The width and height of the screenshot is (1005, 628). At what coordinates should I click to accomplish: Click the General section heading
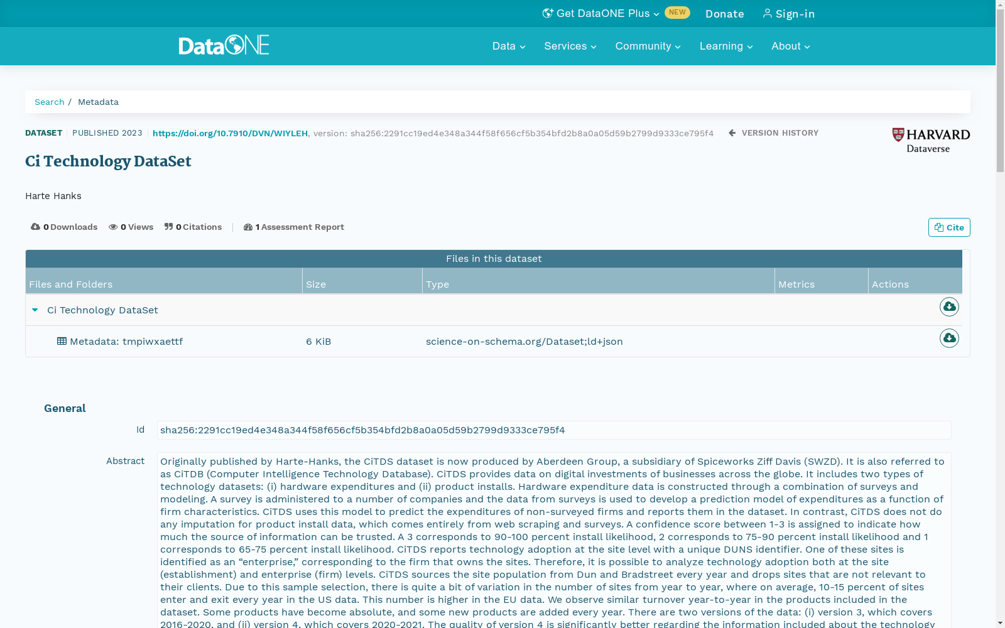pos(65,408)
